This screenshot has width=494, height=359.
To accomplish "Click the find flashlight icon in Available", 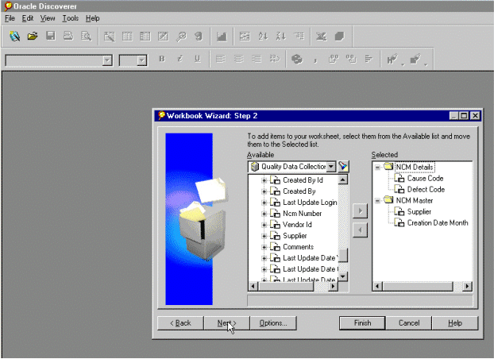I will 343,167.
